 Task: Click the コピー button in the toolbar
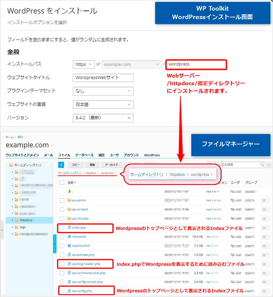75,165
